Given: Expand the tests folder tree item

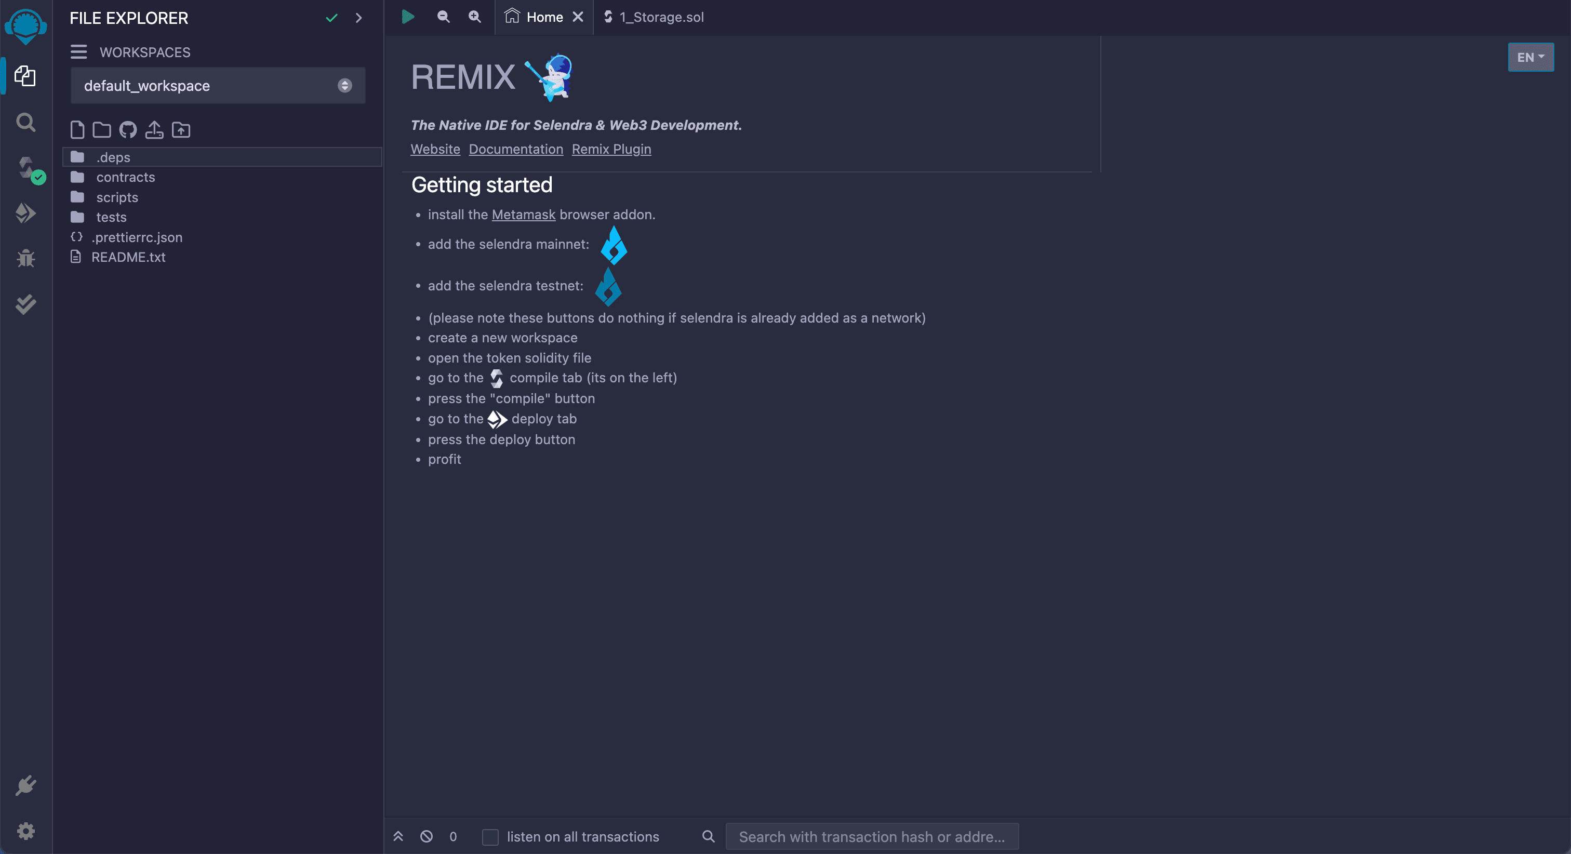Looking at the screenshot, I should (x=113, y=217).
